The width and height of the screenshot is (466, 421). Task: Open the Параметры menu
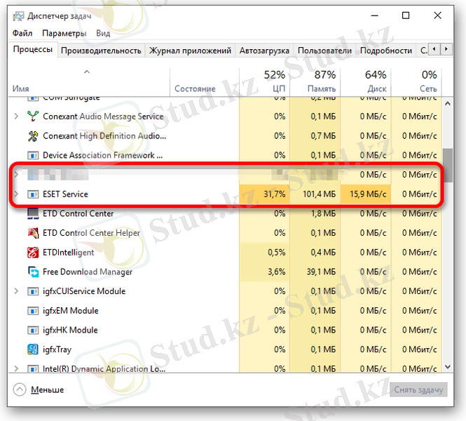point(64,33)
